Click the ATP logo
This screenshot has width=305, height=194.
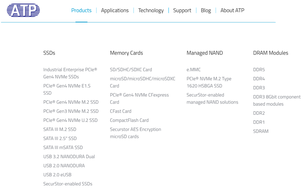click(23, 10)
